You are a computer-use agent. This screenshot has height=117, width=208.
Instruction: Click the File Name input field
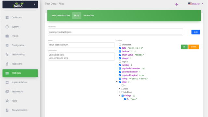tap(115, 32)
